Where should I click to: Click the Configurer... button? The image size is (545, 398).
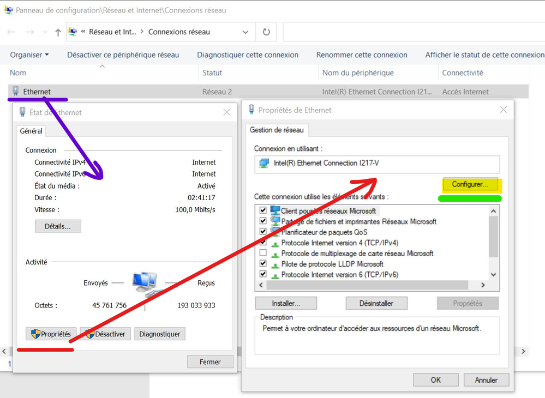[470, 184]
